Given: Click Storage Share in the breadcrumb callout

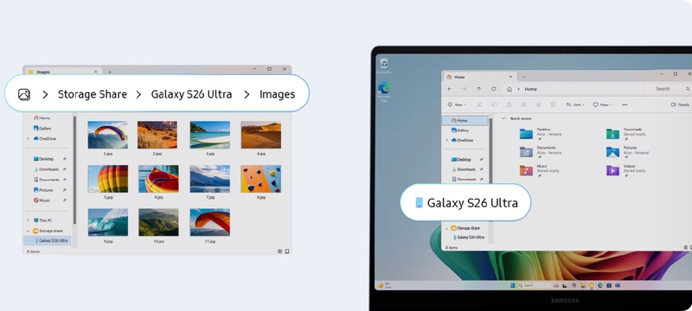Looking at the screenshot, I should (x=93, y=94).
